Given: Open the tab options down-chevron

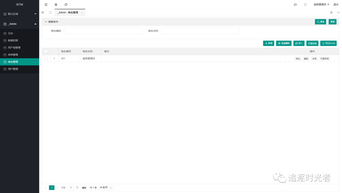Looking at the screenshot, I should pos(339,12).
